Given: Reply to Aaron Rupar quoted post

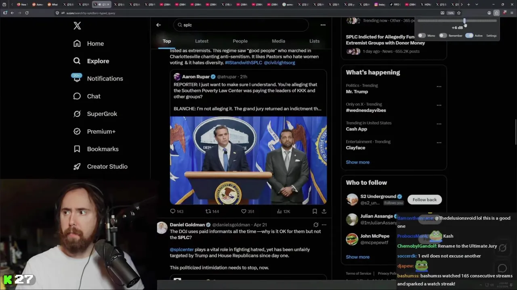Looking at the screenshot, I should click(x=177, y=211).
